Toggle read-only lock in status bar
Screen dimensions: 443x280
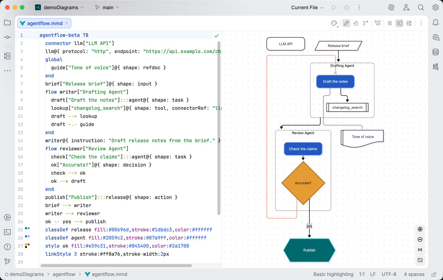433,274
